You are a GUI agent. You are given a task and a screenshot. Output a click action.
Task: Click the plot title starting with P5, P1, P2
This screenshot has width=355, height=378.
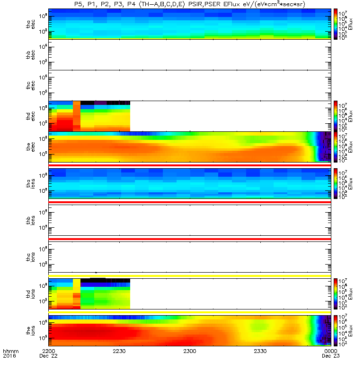pyautogui.click(x=190, y=4)
